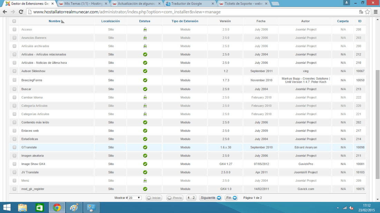Sort by Tipo de Extensión header
This screenshot has width=380, height=213.
tap(185, 21)
